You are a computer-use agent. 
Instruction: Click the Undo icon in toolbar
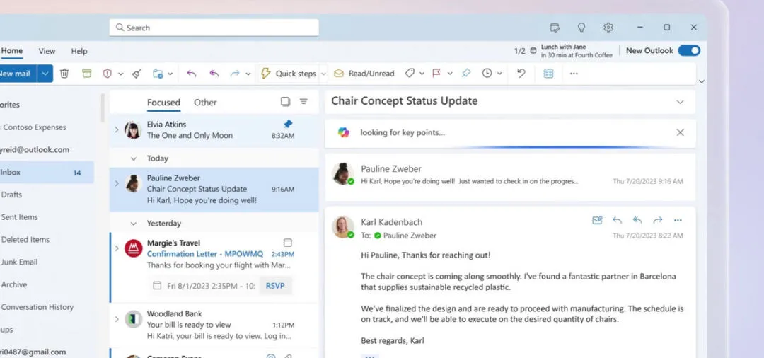pos(521,74)
